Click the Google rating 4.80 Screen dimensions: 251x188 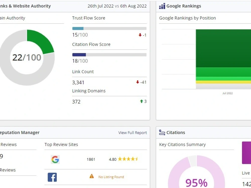tap(113, 159)
